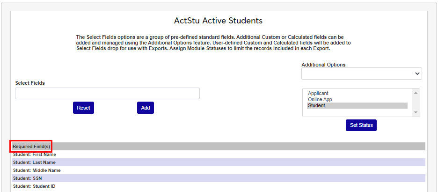Click the status list scrollbar track
The height and width of the screenshot is (192, 438).
pos(415,103)
